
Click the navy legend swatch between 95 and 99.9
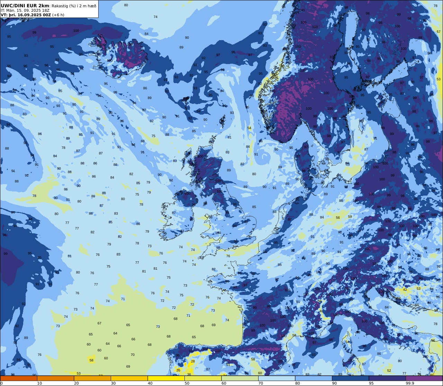[387, 378]
